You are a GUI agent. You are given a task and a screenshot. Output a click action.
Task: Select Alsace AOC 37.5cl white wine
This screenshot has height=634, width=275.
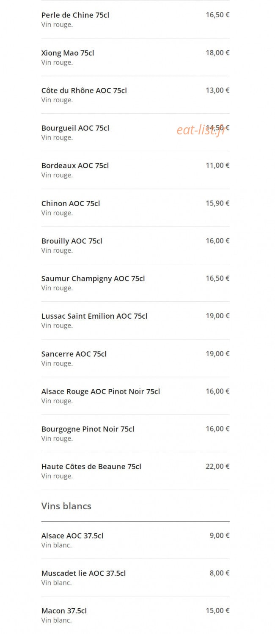[x=135, y=540]
